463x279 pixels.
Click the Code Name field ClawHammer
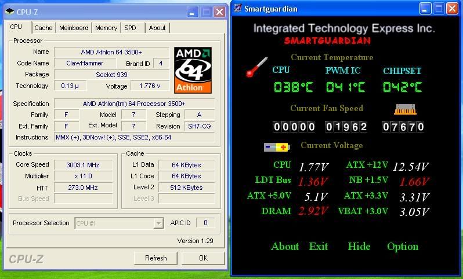[x=85, y=63]
